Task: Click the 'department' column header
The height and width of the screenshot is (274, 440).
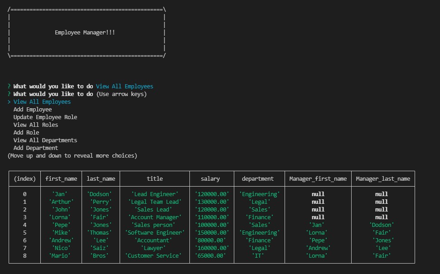Action: (257, 178)
